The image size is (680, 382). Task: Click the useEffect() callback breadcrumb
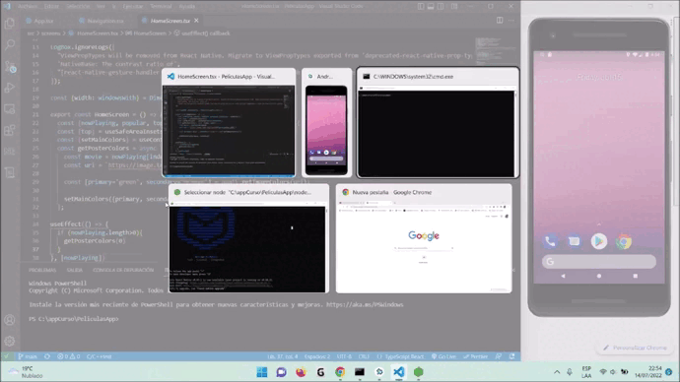(206, 33)
